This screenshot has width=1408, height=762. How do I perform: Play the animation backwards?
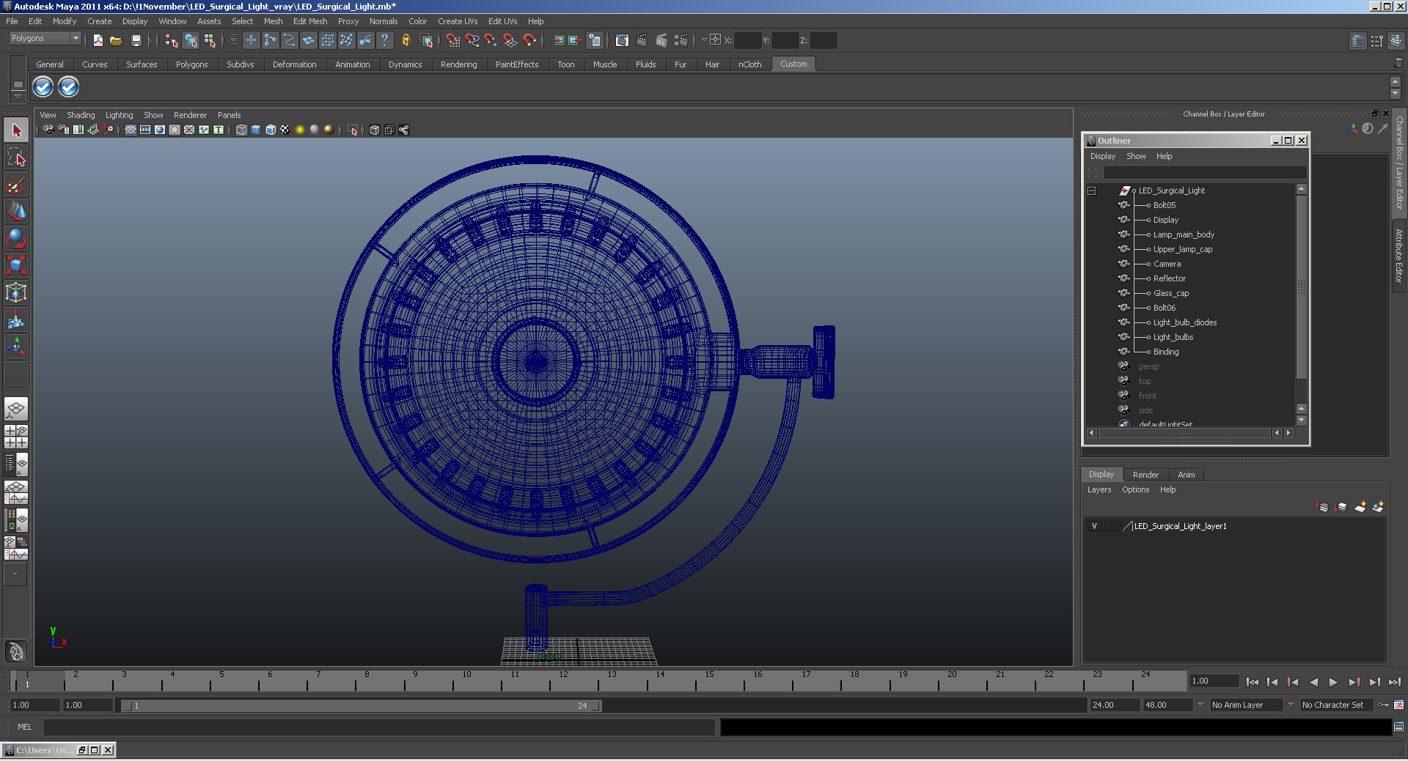(x=1313, y=682)
